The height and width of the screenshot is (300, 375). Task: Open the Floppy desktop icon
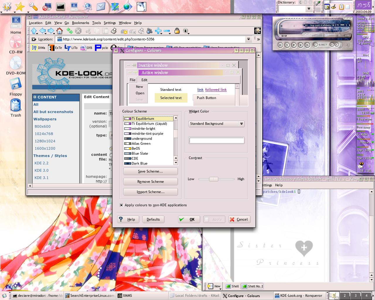click(16, 87)
